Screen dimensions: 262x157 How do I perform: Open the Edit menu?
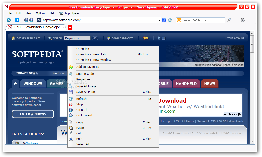click(x=18, y=13)
